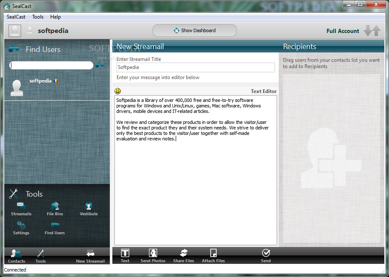The height and width of the screenshot is (277, 389).
Task: Open the smiley emoticon picker
Action: pyautogui.click(x=117, y=91)
